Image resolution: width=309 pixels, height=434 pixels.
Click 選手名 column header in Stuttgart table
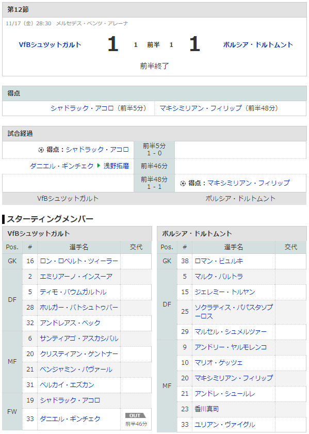(x=79, y=247)
